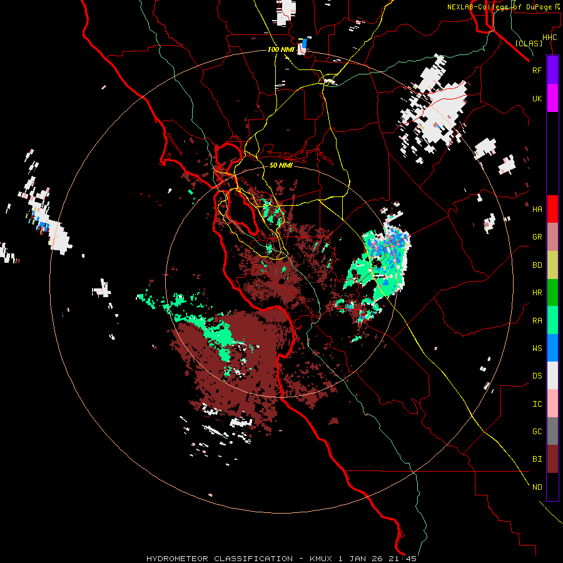Screen dimensions: 563x563
Task: Click the 100 NMI range ring label
Action: pos(281,49)
